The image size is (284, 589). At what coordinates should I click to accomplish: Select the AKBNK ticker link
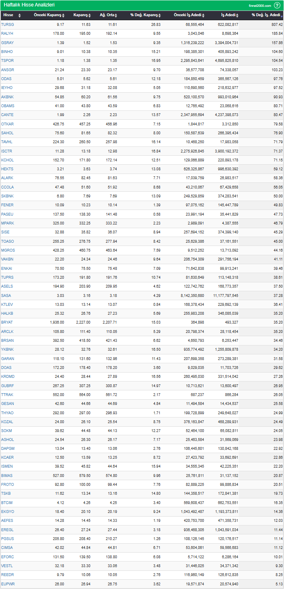pos(7,97)
